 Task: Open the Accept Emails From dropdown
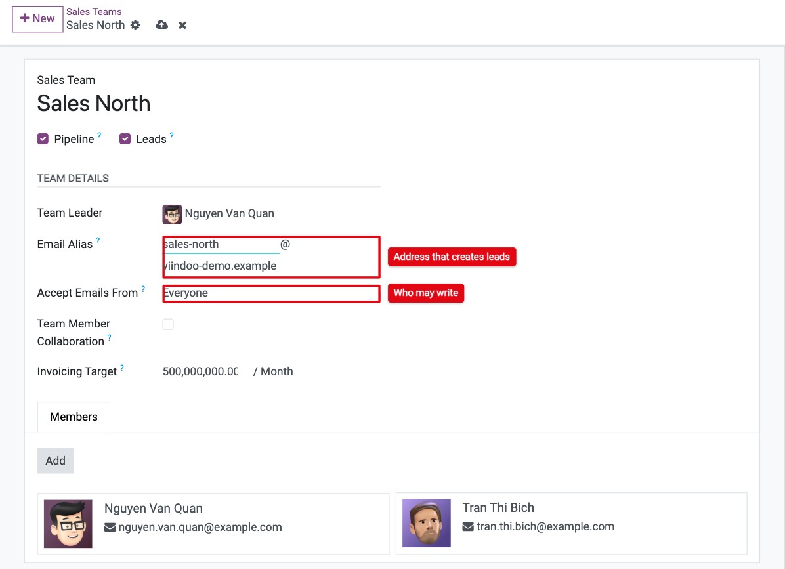tap(271, 293)
